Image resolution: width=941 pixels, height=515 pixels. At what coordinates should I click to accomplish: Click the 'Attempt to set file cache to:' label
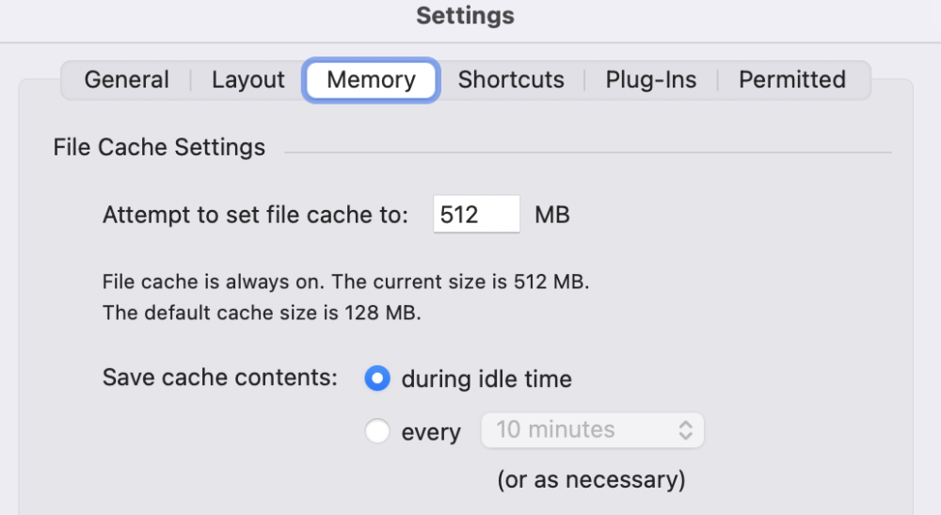(255, 215)
